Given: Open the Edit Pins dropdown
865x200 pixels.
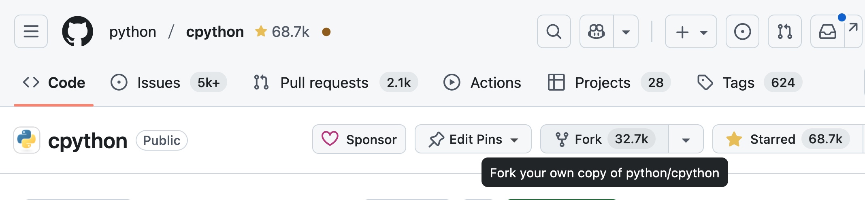Looking at the screenshot, I should point(473,139).
